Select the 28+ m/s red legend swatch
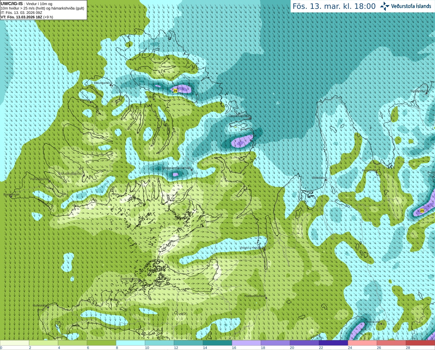The height and width of the screenshot is (350, 435). tap(420, 343)
